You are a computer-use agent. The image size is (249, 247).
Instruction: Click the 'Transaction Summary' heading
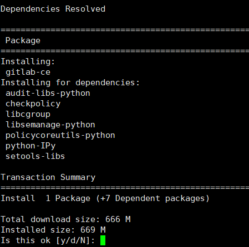coord(48,177)
